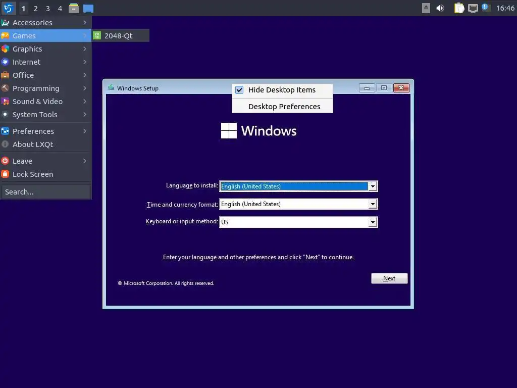
Task: Expand the Keyboard or input method dropdown
Action: click(373, 222)
